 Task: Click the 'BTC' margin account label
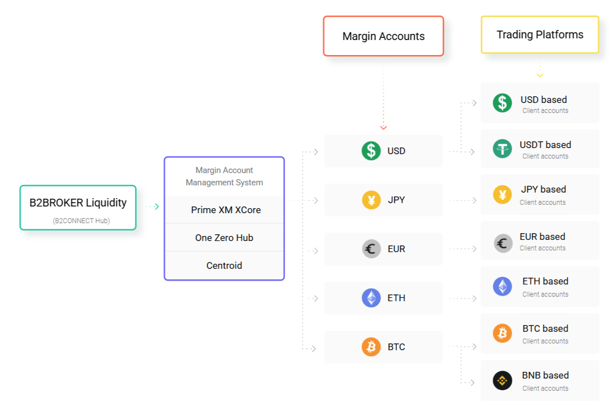click(396, 347)
